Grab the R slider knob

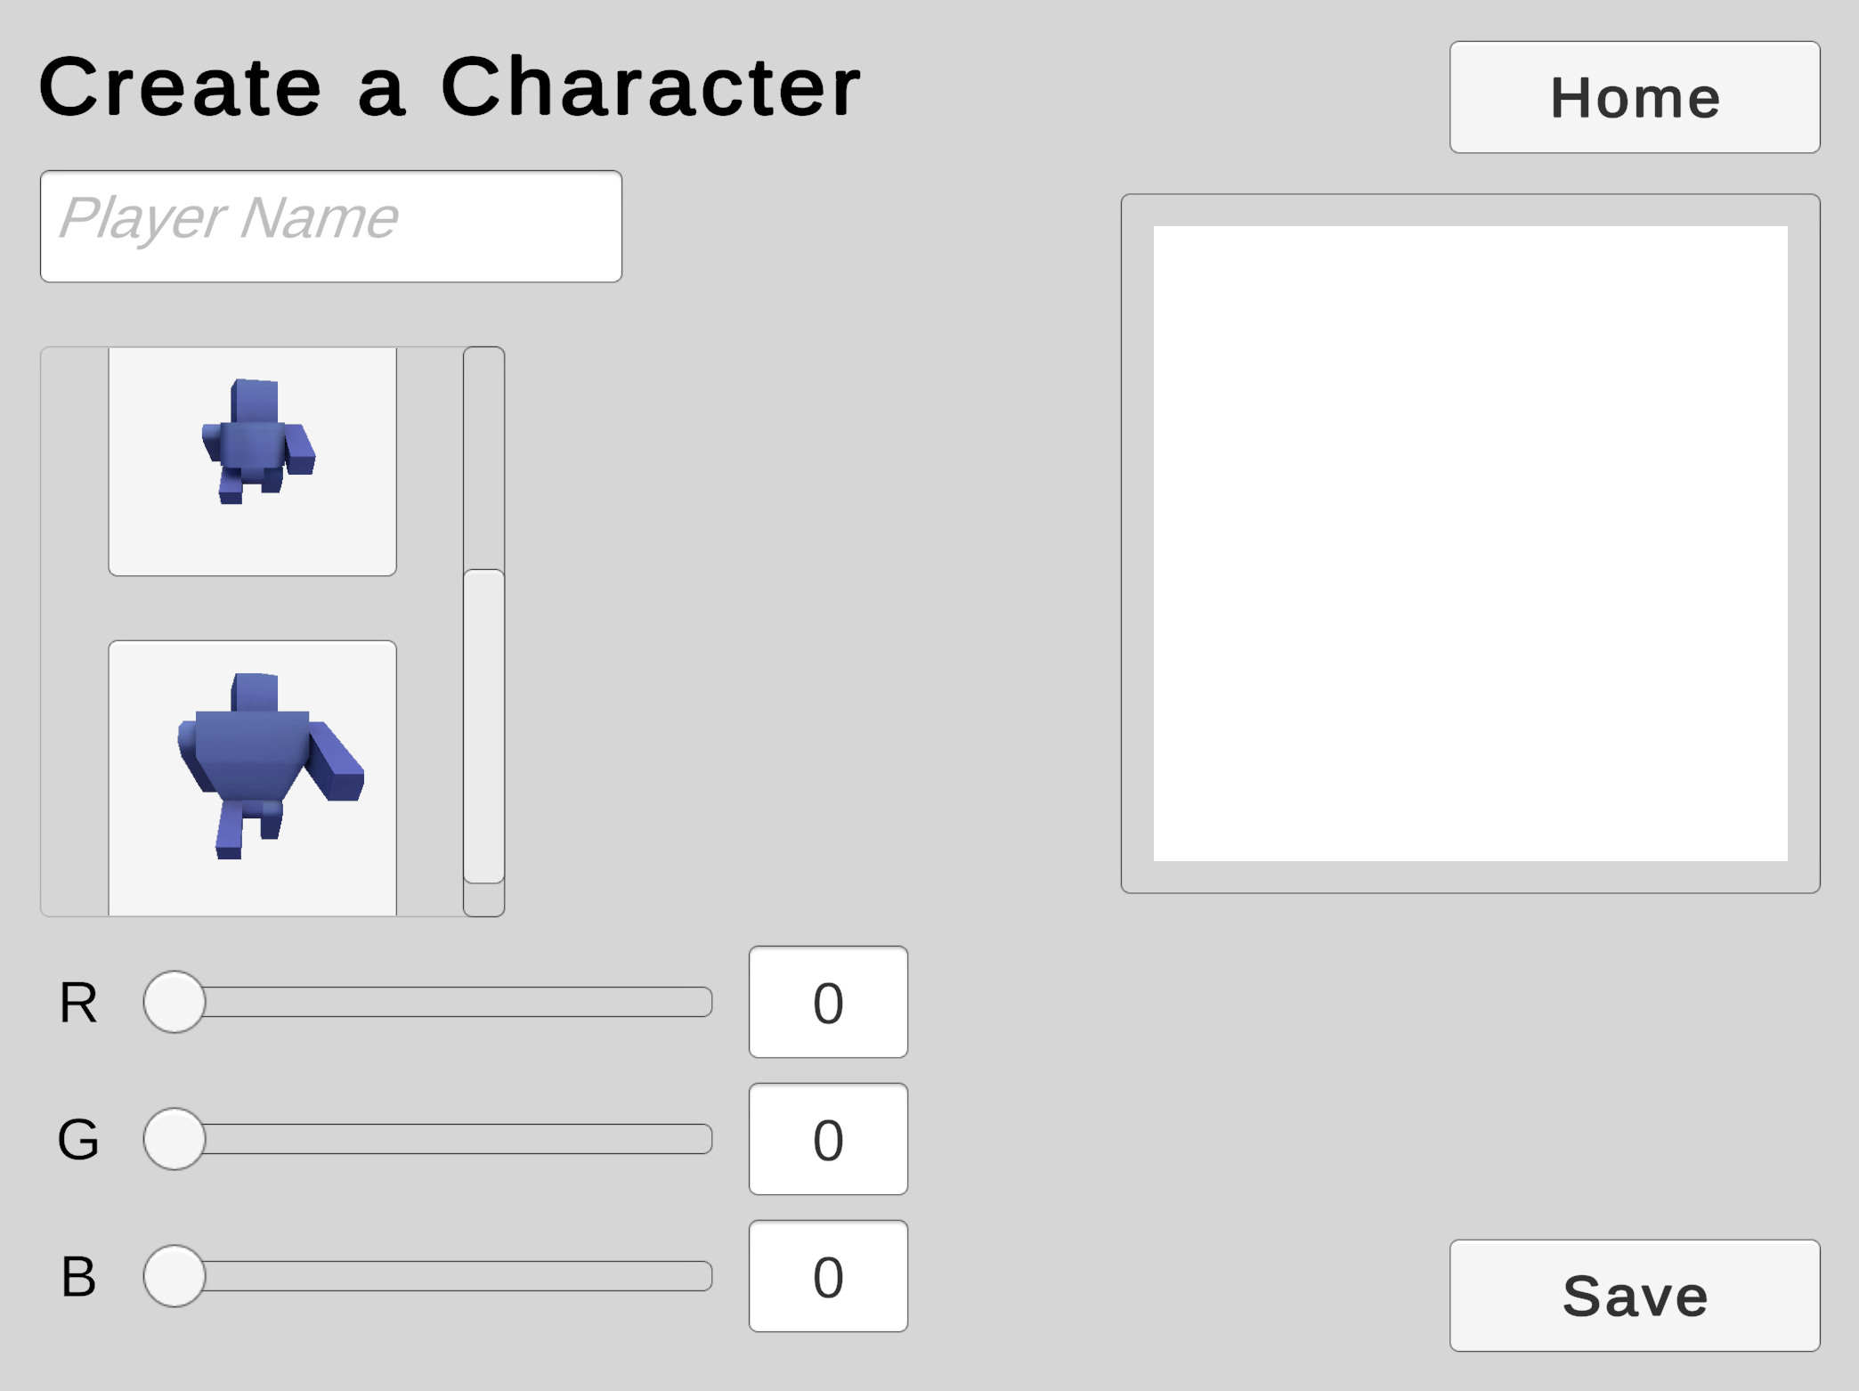[x=175, y=1002]
